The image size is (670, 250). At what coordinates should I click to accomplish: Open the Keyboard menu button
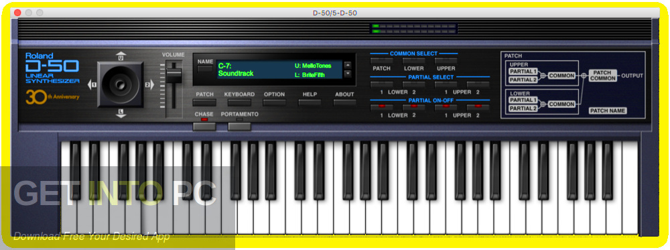pos(239,103)
